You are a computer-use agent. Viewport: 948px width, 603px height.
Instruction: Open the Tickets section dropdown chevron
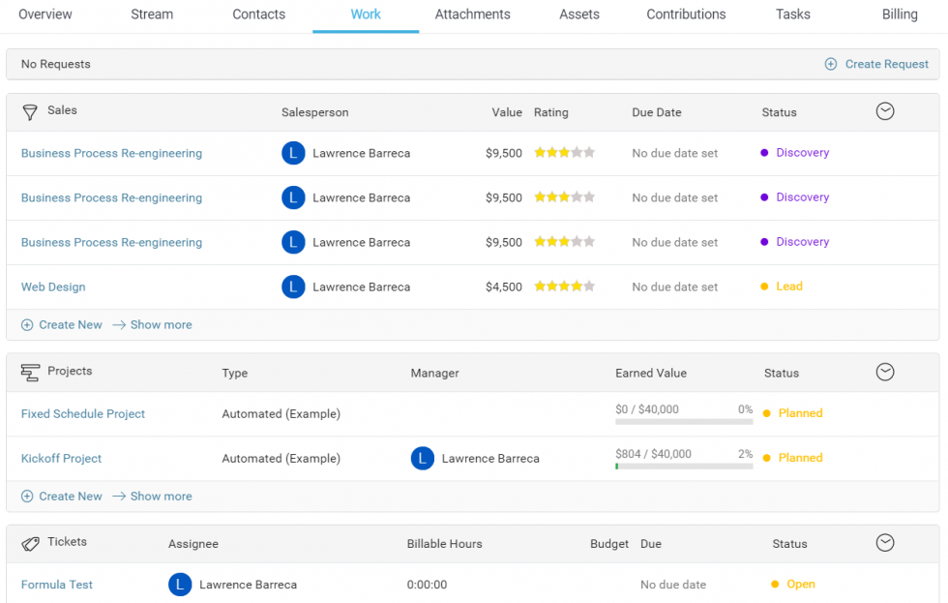[x=884, y=543]
